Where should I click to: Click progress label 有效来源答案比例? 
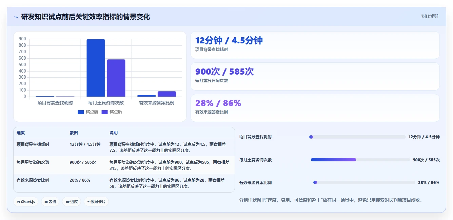pyautogui.click(x=255, y=182)
